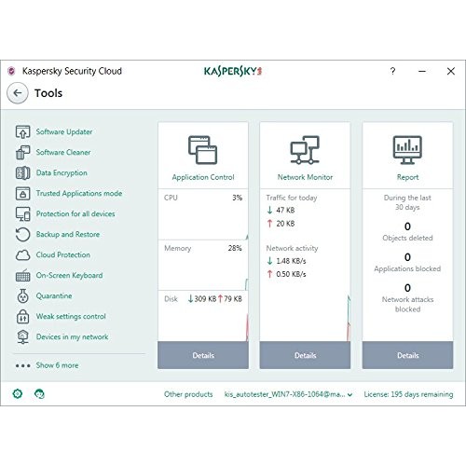Click the Kaspersky logo in title bar
This screenshot has width=466, height=466.
(233, 72)
